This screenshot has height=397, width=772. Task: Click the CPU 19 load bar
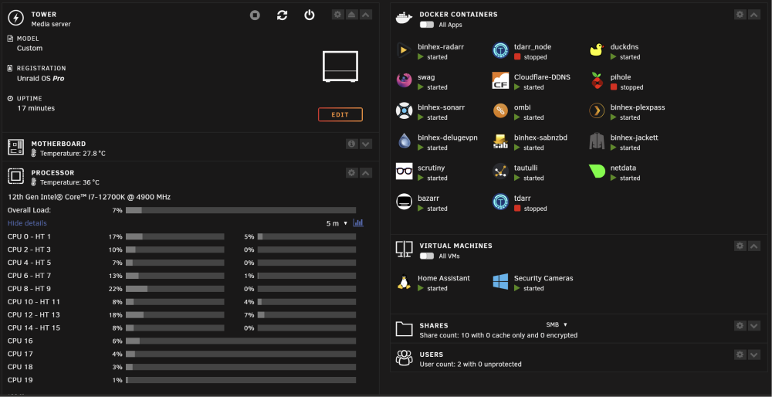241,380
